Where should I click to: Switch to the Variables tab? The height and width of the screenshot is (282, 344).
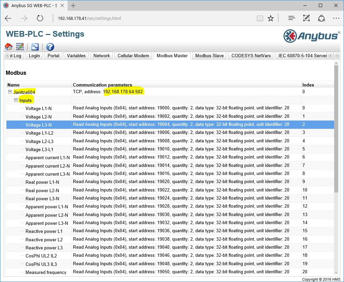click(76, 56)
